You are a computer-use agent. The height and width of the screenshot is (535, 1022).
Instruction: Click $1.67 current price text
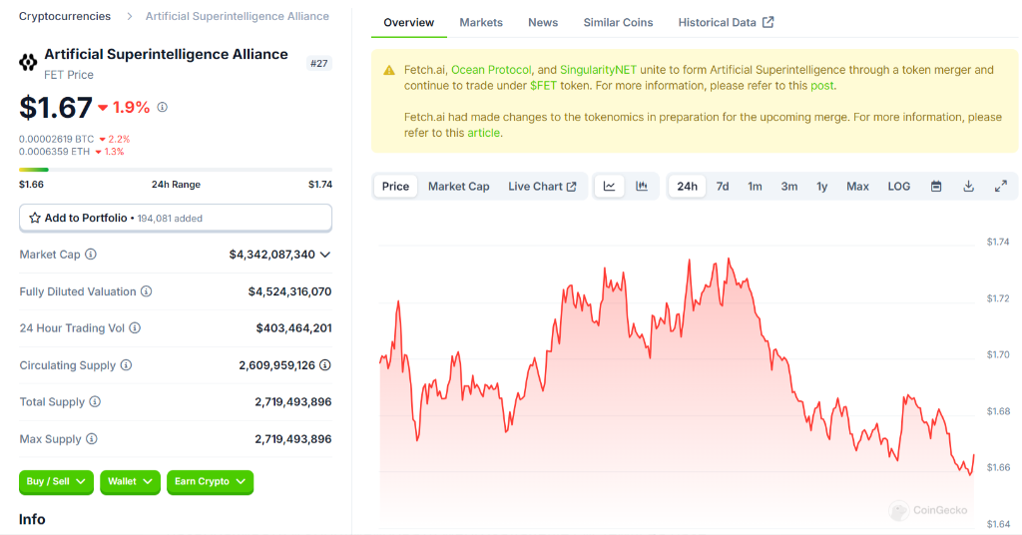click(x=56, y=108)
